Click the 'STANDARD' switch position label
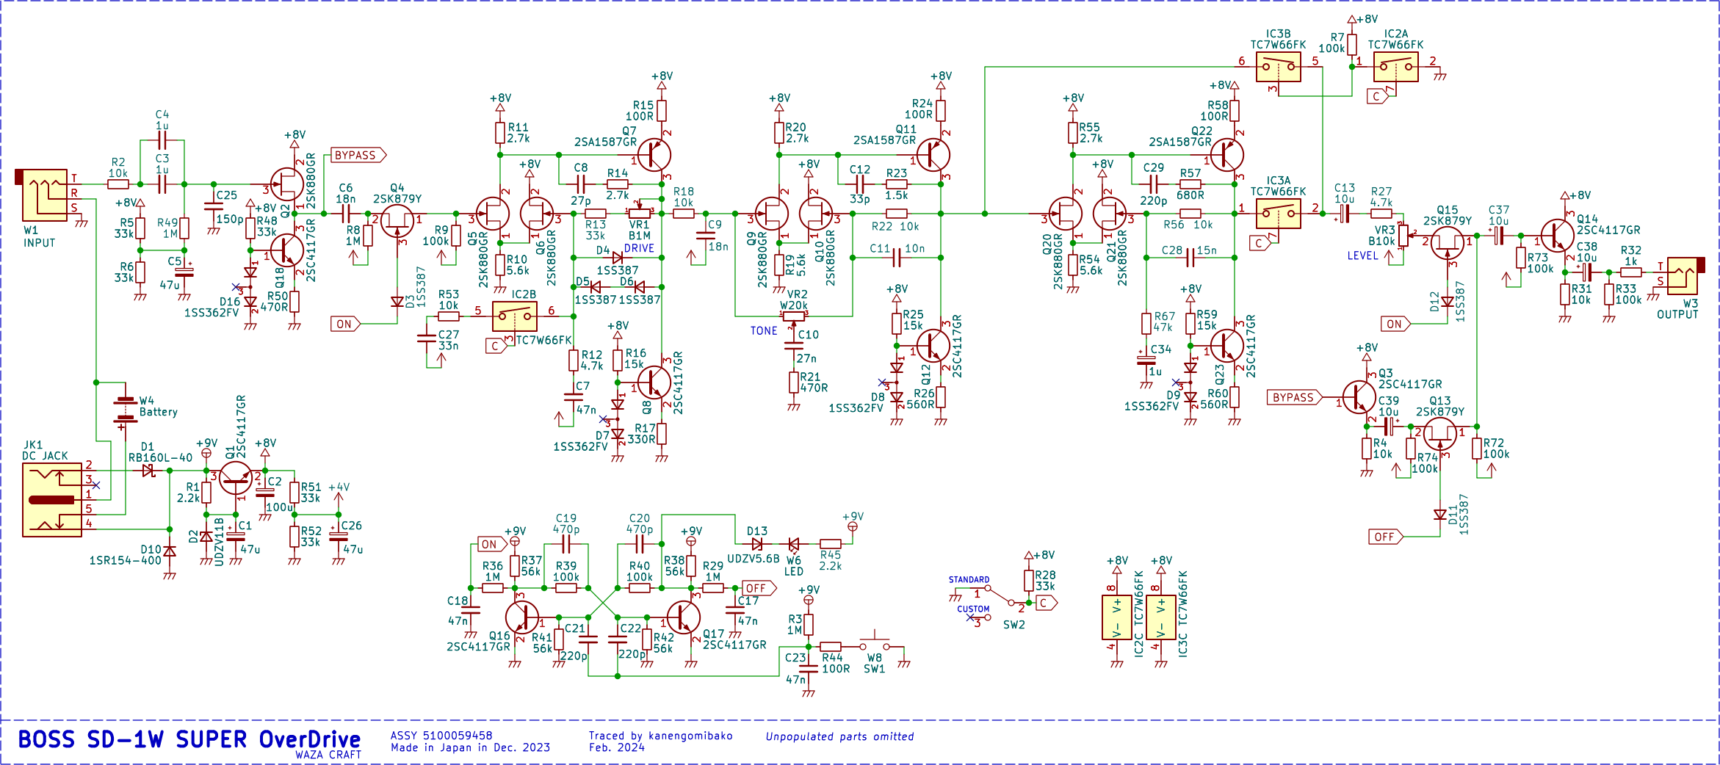 coord(969,580)
